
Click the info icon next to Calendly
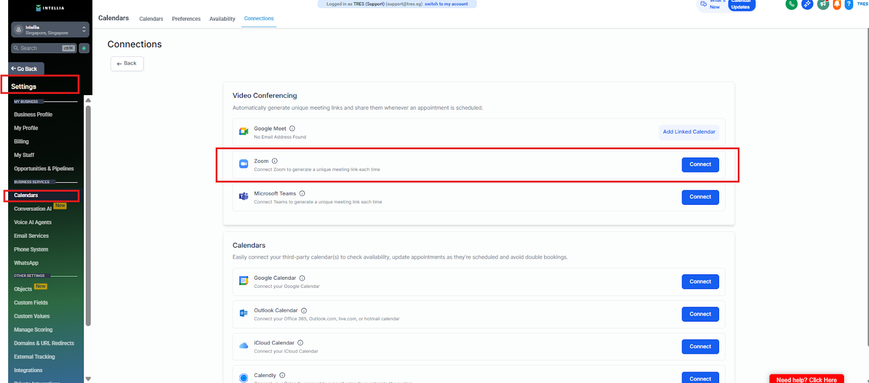[282, 375]
